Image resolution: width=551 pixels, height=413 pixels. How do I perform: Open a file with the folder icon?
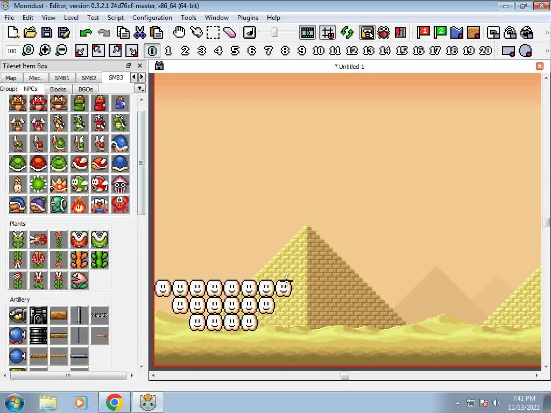click(30, 32)
